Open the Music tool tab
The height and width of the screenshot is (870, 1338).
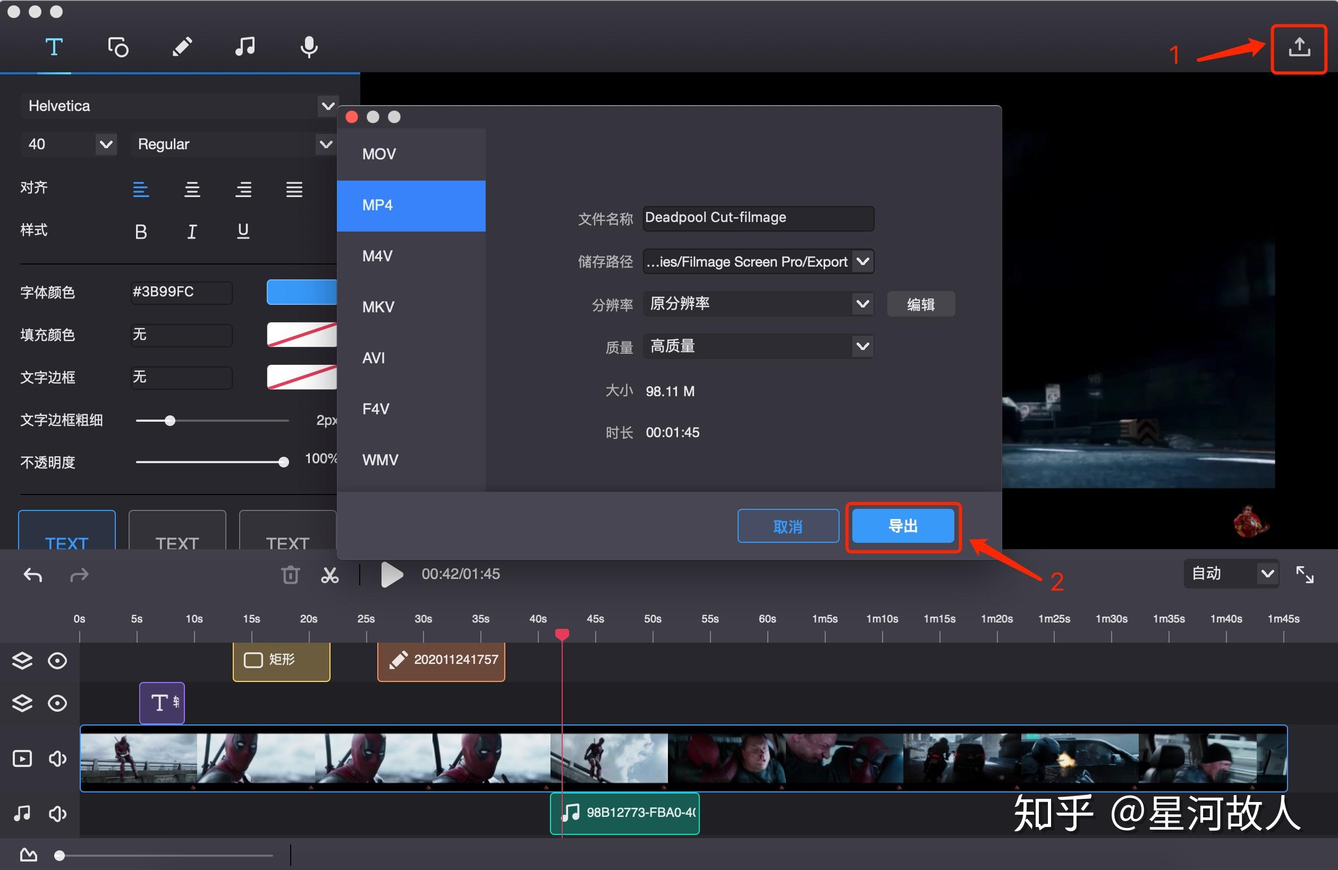click(245, 47)
